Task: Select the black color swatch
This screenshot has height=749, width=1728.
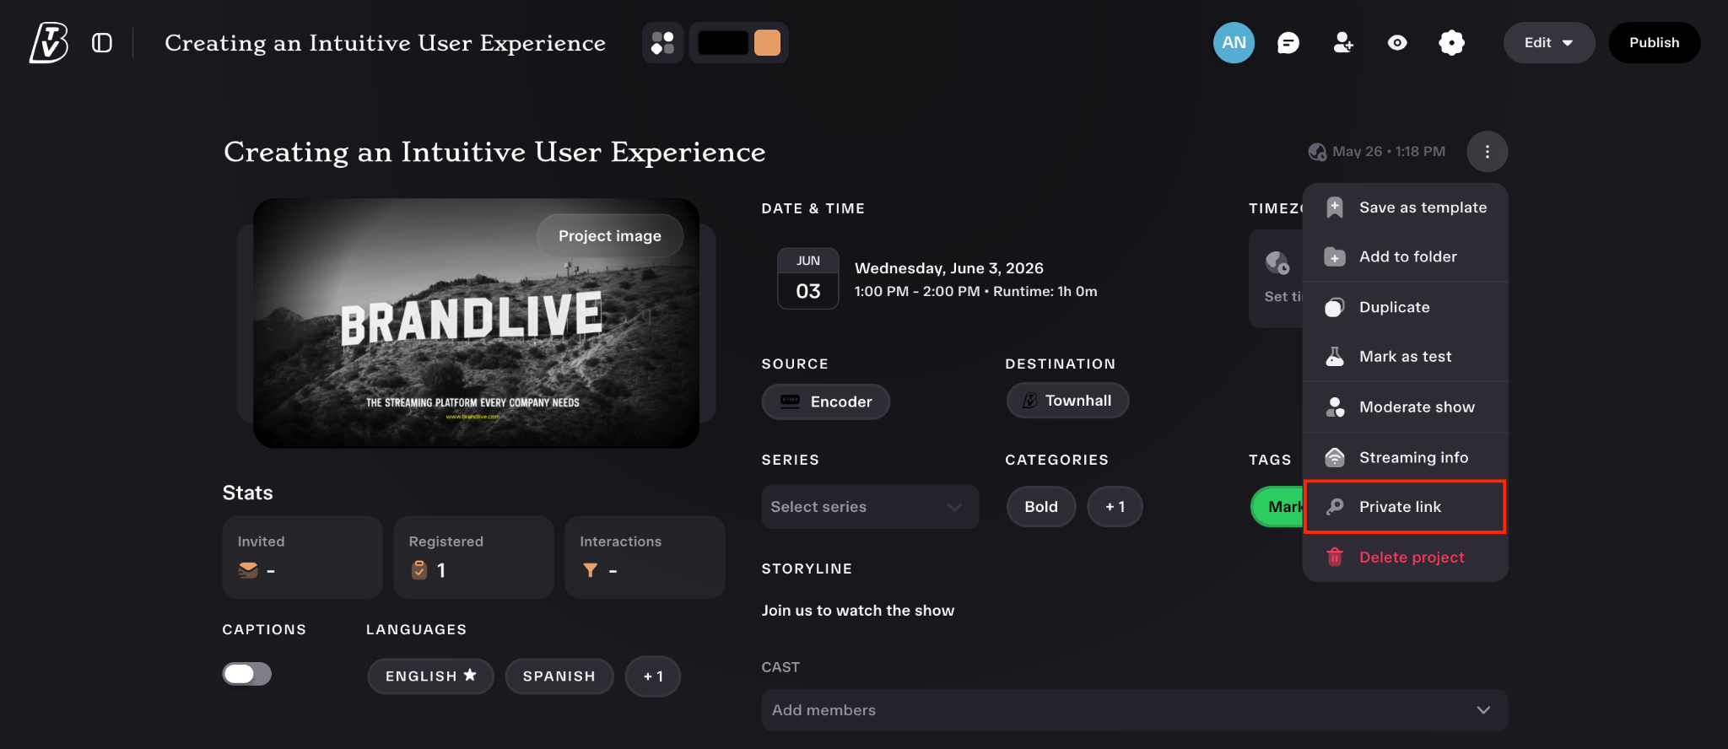Action: click(x=723, y=43)
